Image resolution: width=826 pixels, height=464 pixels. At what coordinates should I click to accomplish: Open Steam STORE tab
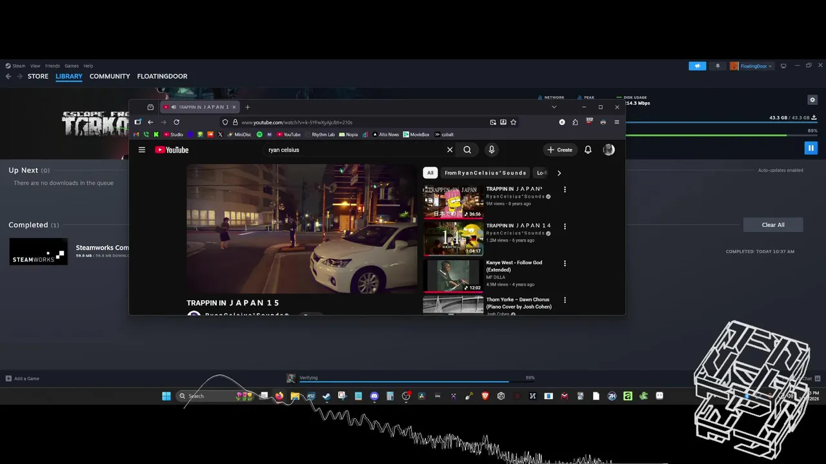(38, 76)
